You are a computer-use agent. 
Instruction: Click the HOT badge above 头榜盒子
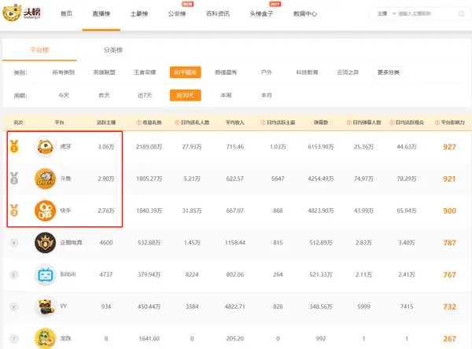coord(275,4)
